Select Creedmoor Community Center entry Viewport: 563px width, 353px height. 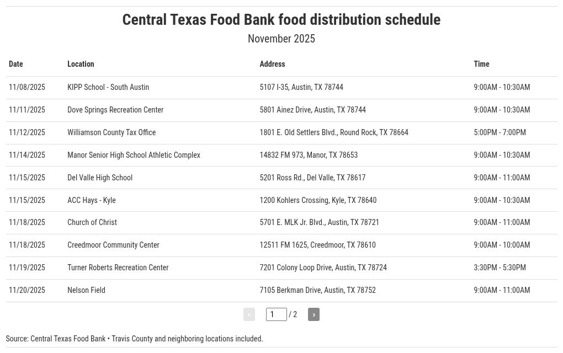coord(113,245)
